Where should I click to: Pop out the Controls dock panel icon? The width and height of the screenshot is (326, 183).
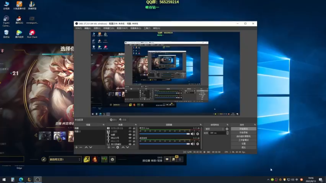(x=255, y=125)
